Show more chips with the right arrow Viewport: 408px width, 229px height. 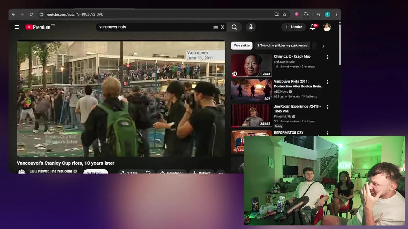(323, 46)
